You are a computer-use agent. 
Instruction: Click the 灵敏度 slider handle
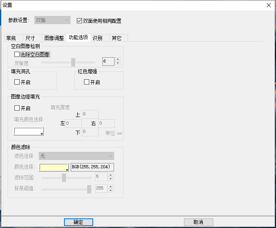pos(73,62)
